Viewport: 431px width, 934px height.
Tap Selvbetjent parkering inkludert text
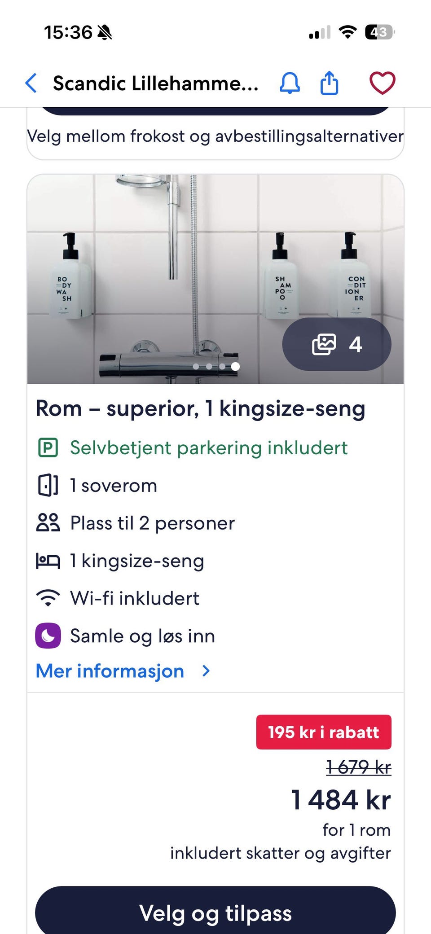click(209, 448)
